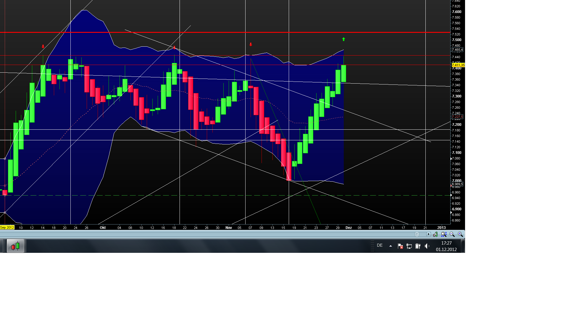Click the green up arrow signal marker

point(343,39)
